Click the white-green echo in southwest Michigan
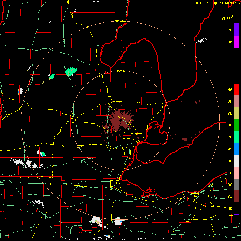 41,153
